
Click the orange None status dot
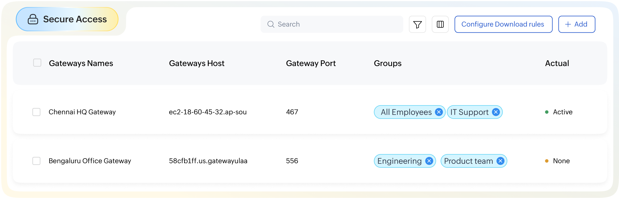click(547, 161)
